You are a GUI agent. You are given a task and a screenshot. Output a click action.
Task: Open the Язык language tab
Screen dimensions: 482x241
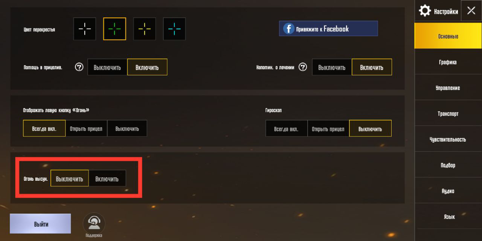click(448, 217)
